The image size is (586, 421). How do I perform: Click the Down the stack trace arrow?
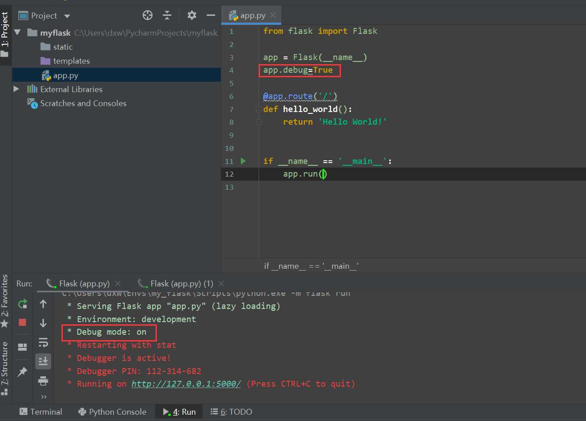[x=43, y=323]
